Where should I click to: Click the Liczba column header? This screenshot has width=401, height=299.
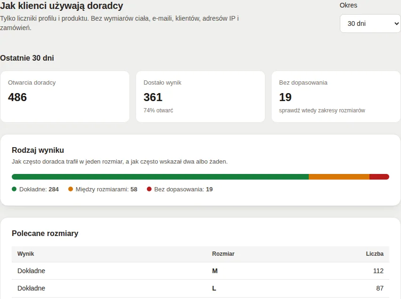point(375,254)
